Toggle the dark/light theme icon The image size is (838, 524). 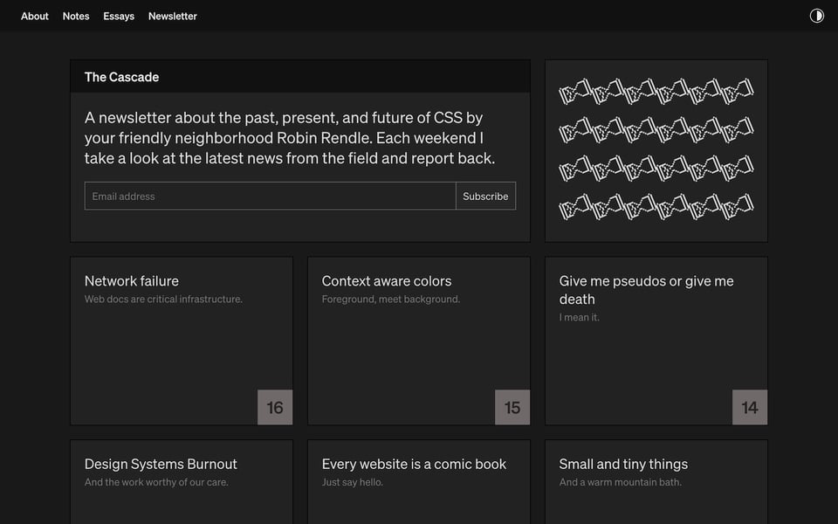click(817, 16)
